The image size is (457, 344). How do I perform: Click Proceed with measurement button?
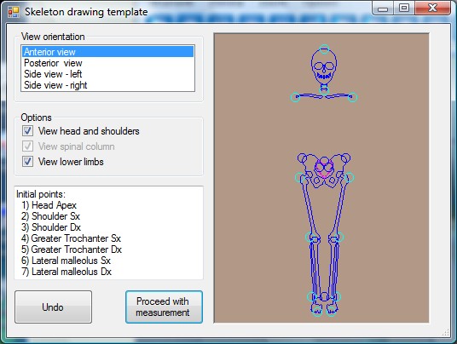[164, 307]
